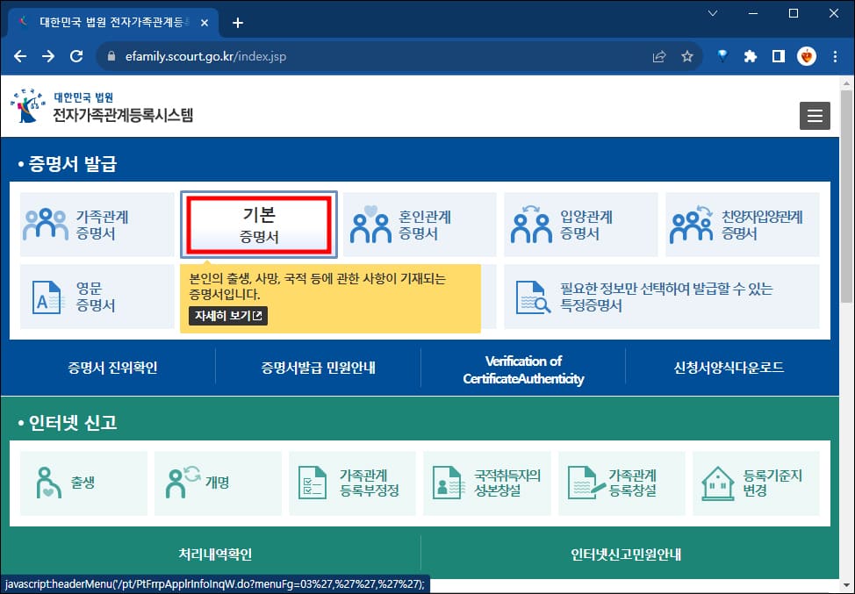
Task: Bookmark the page with the star icon
Action: point(687,55)
